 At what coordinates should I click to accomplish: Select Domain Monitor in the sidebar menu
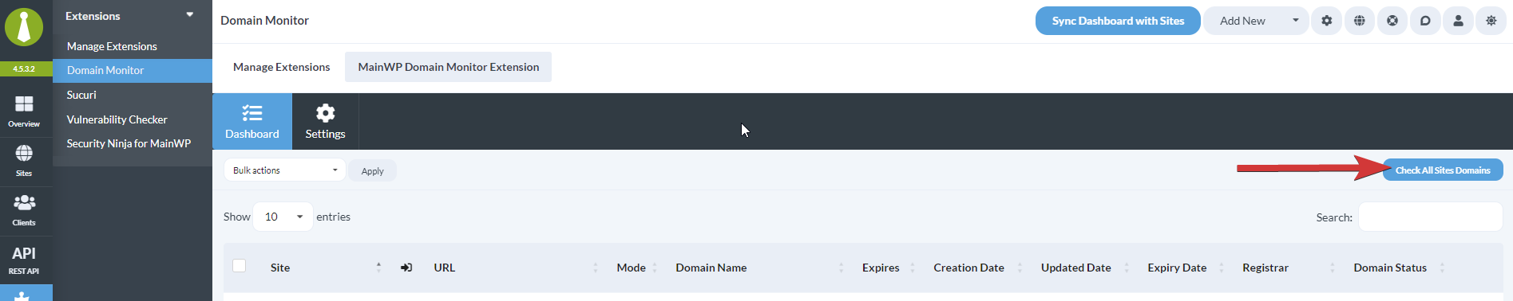tap(105, 70)
